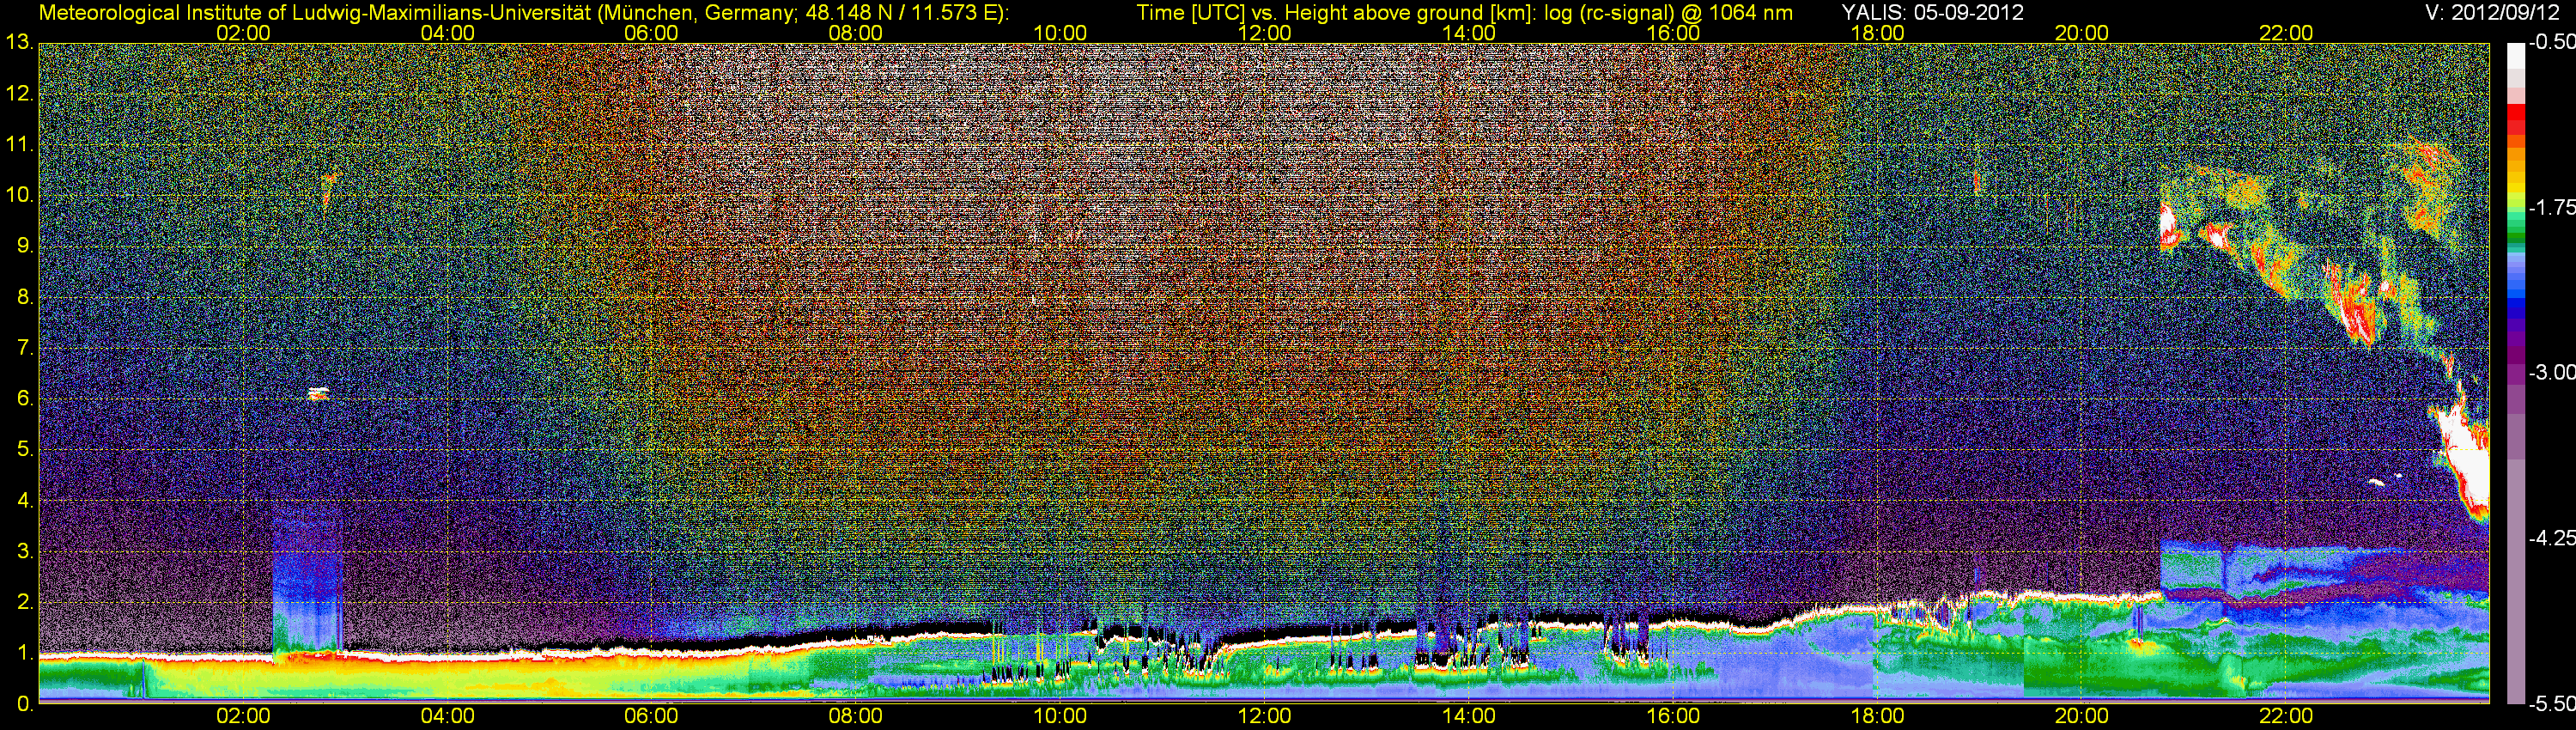The width and height of the screenshot is (2576, 730).
Task: Click the height axis label '5.'
Action: (25, 450)
